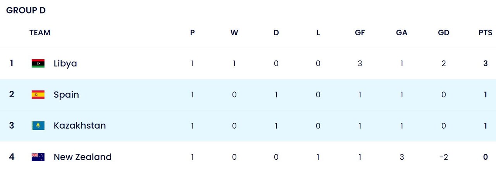Click the GA column header
This screenshot has width=496, height=169.
tap(401, 33)
